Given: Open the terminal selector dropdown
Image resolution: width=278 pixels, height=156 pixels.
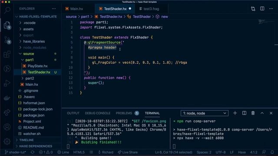Looking at the screenshot, I should click(205, 113).
